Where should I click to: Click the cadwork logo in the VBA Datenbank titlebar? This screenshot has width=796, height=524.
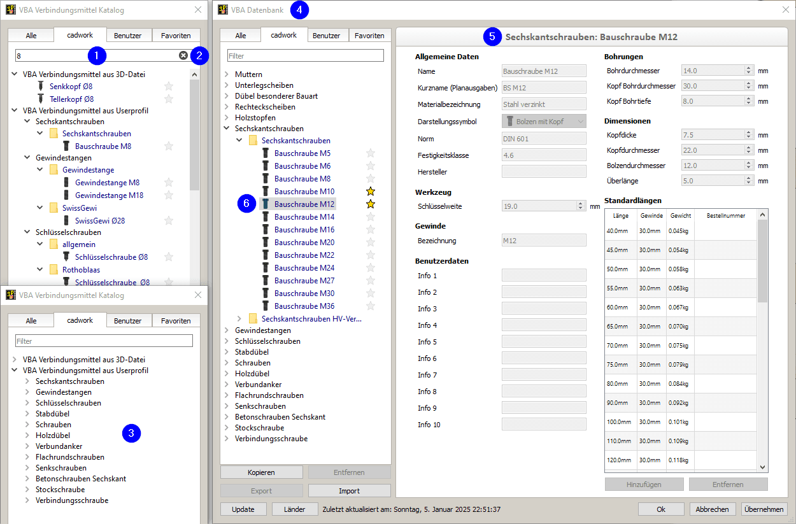[222, 10]
